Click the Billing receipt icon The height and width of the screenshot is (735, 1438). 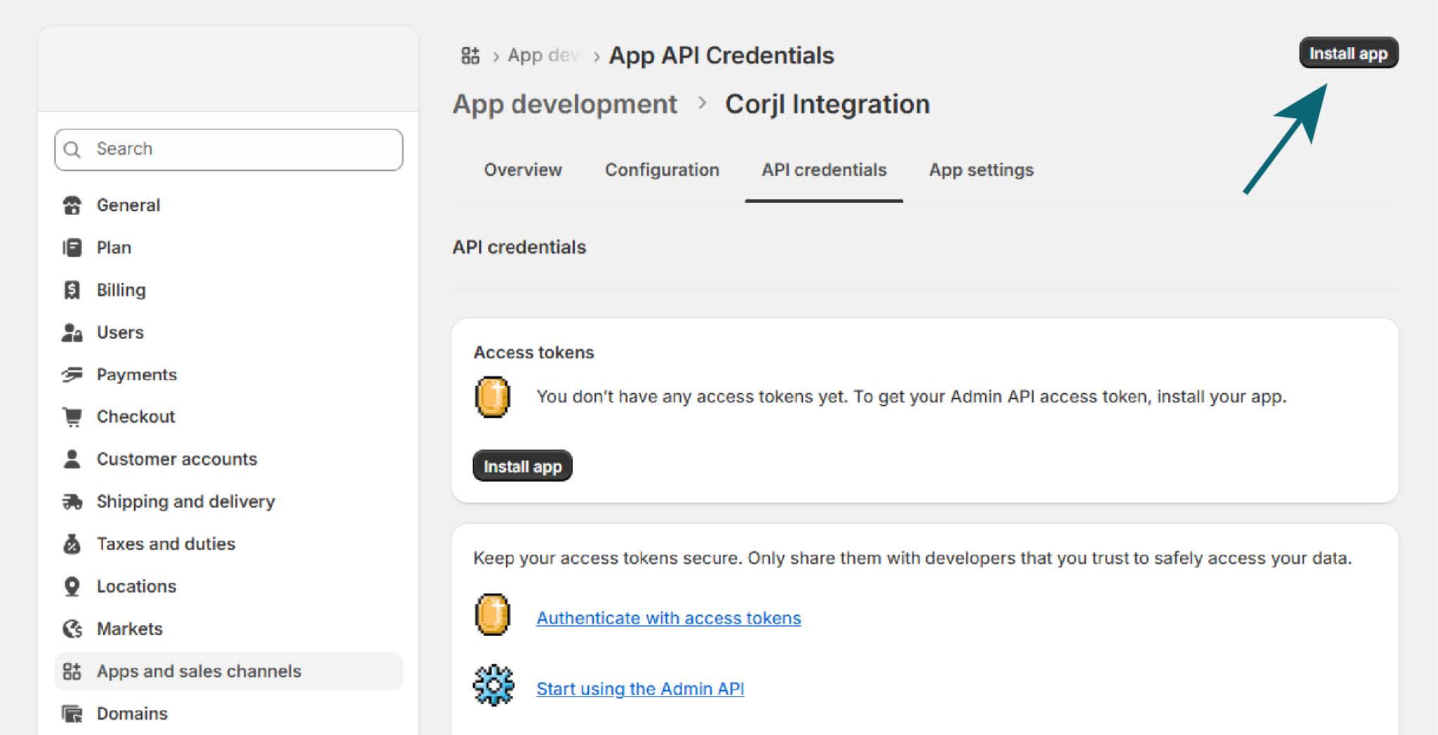(72, 289)
